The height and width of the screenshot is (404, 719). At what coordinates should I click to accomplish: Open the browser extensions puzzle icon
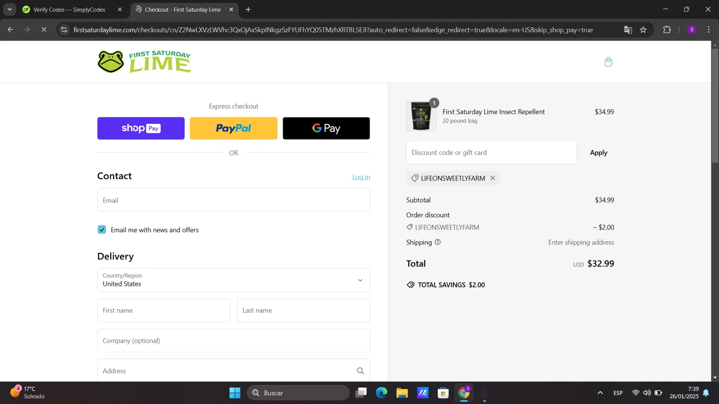click(x=667, y=30)
